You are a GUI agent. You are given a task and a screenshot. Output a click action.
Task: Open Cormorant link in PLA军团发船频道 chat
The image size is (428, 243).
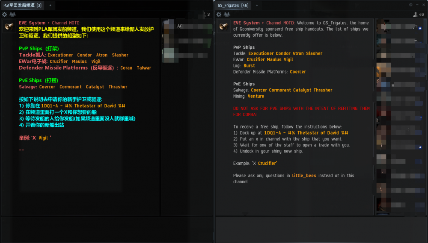click(71, 87)
